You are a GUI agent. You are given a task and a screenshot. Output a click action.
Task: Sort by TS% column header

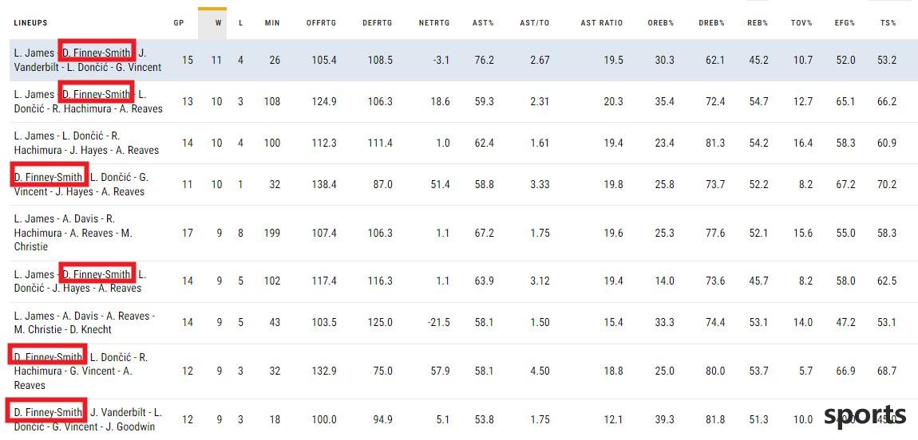(x=888, y=23)
